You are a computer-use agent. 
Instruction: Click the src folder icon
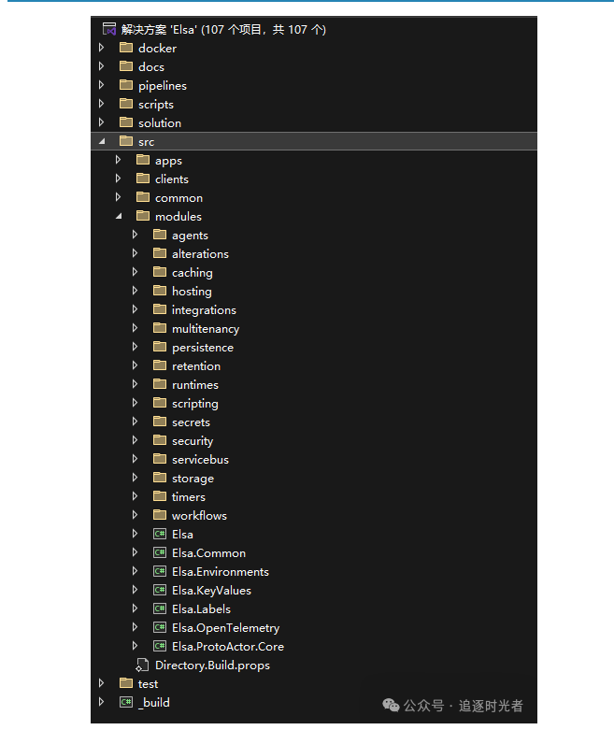[x=126, y=140]
